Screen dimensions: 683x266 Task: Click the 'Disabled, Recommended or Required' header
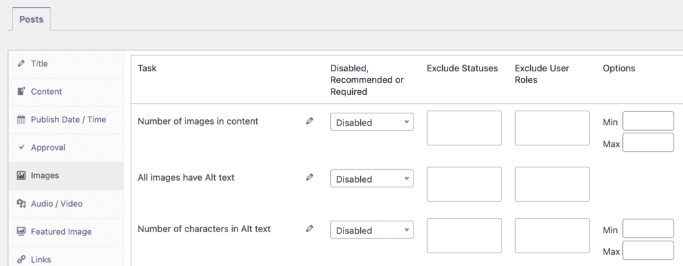[368, 80]
